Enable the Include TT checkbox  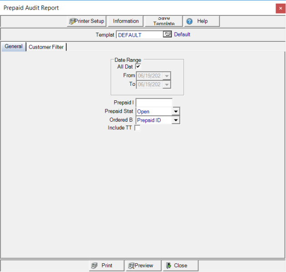point(138,128)
